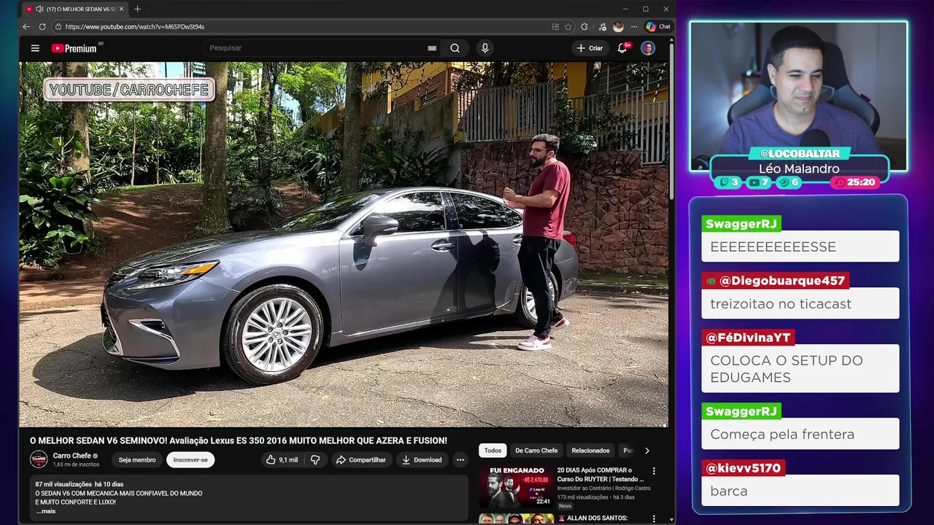
Task: Open 20 DIAS Após COMPRAR video title
Action: coord(600,475)
